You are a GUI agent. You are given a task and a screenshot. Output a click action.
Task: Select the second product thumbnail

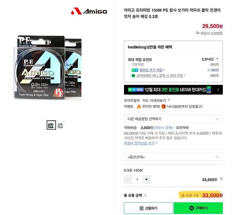point(60,125)
